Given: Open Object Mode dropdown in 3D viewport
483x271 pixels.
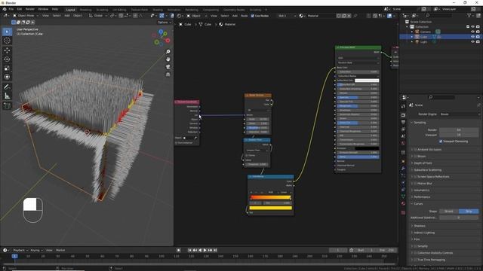Looking at the screenshot, I should (x=26, y=15).
